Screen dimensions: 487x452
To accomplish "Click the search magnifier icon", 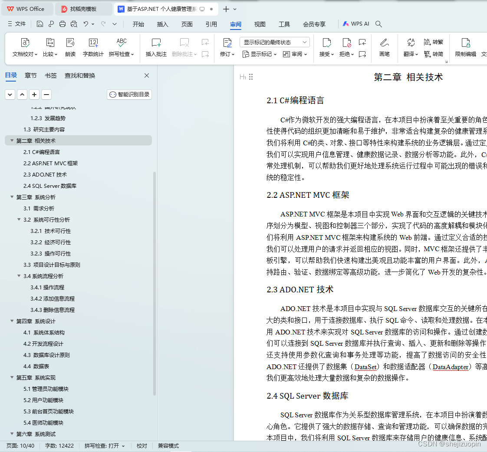I will click(378, 24).
